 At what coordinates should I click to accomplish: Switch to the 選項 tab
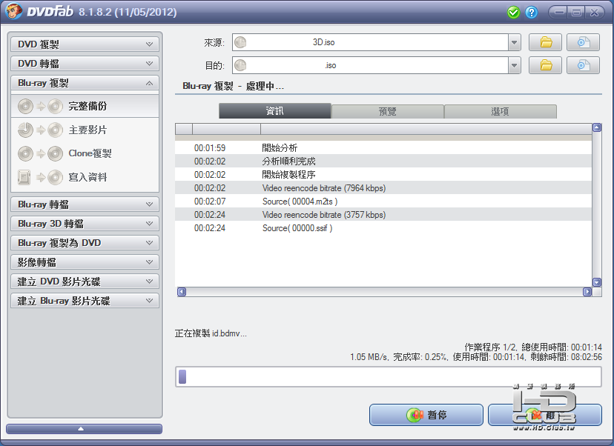500,111
